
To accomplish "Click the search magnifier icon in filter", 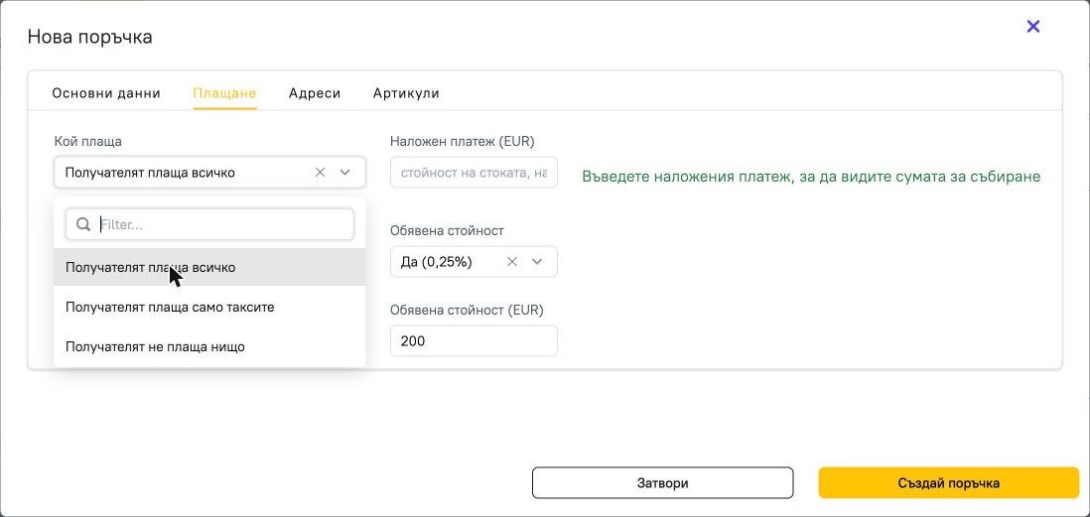I will (x=83, y=224).
